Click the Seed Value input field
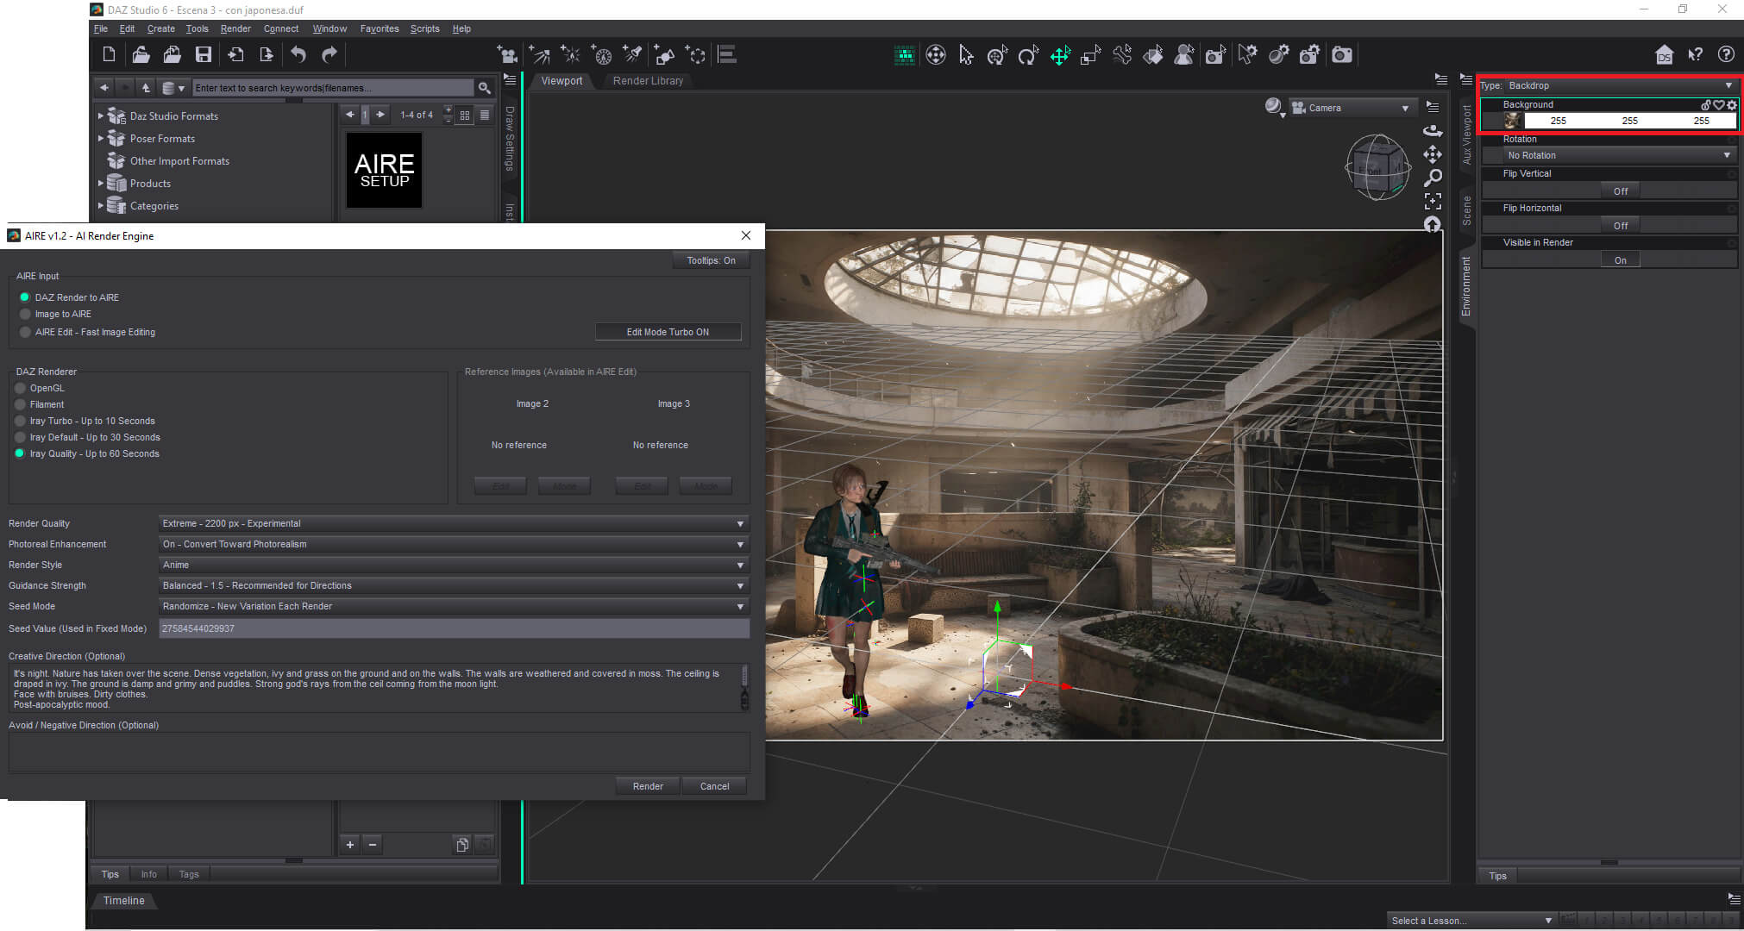Image resolution: width=1744 pixels, height=931 pixels. coord(454,628)
